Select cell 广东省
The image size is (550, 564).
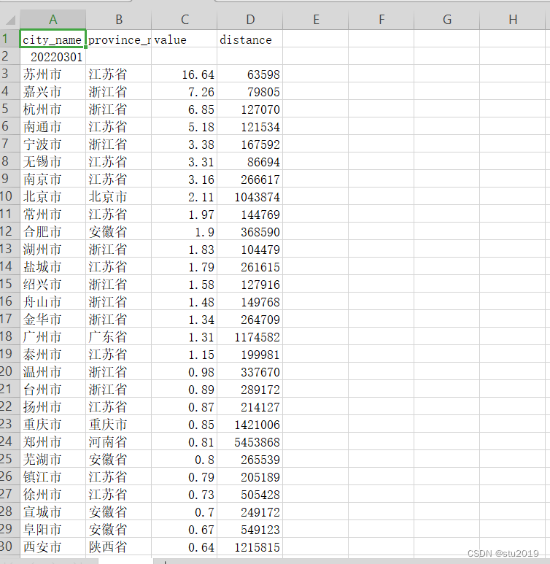tap(119, 336)
